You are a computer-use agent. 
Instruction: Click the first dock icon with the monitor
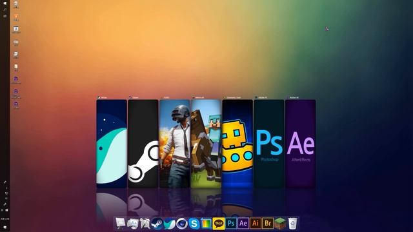coord(121,224)
